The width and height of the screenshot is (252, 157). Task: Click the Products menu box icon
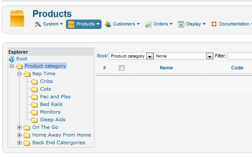click(x=71, y=24)
